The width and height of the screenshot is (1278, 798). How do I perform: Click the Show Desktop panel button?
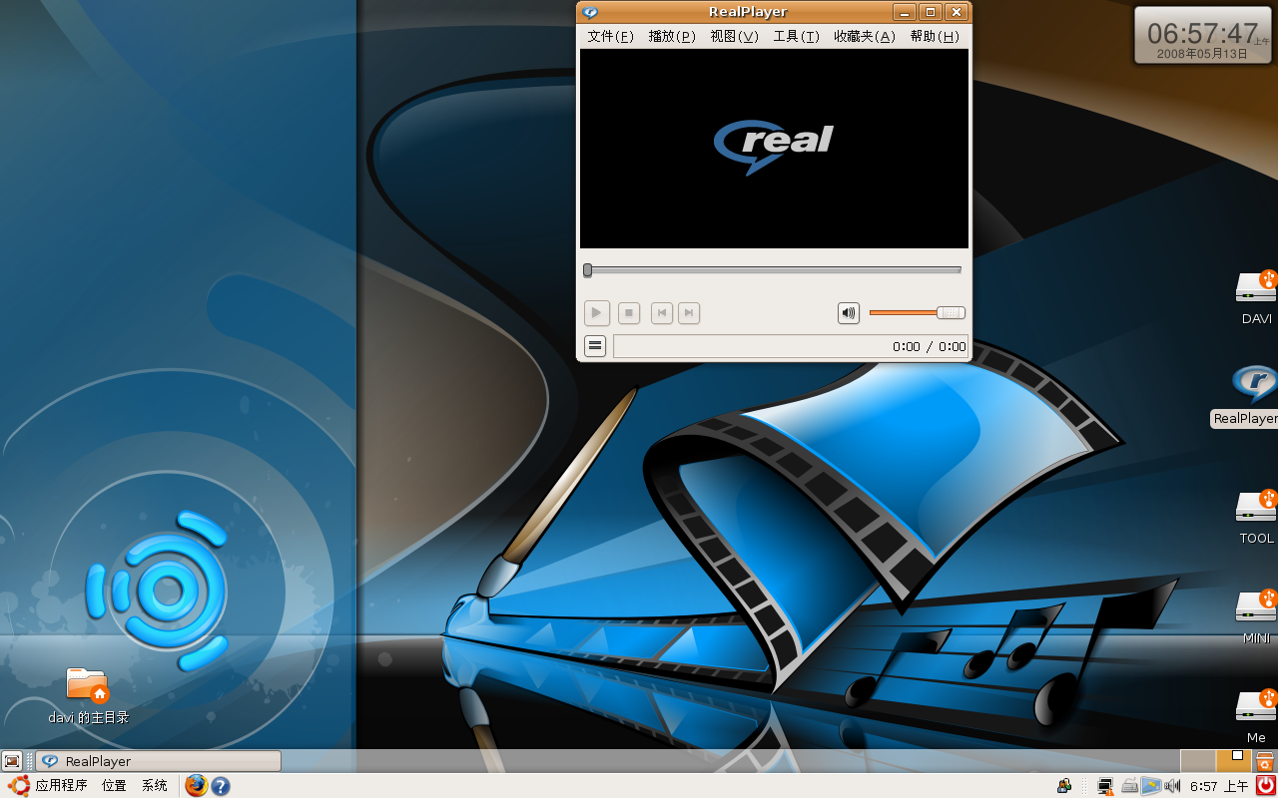[x=11, y=761]
